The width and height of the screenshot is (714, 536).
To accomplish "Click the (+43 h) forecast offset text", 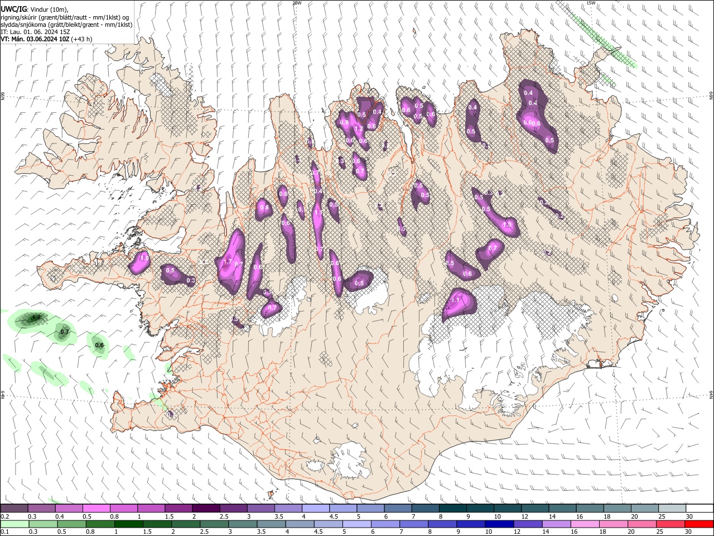I will pyautogui.click(x=81, y=39).
